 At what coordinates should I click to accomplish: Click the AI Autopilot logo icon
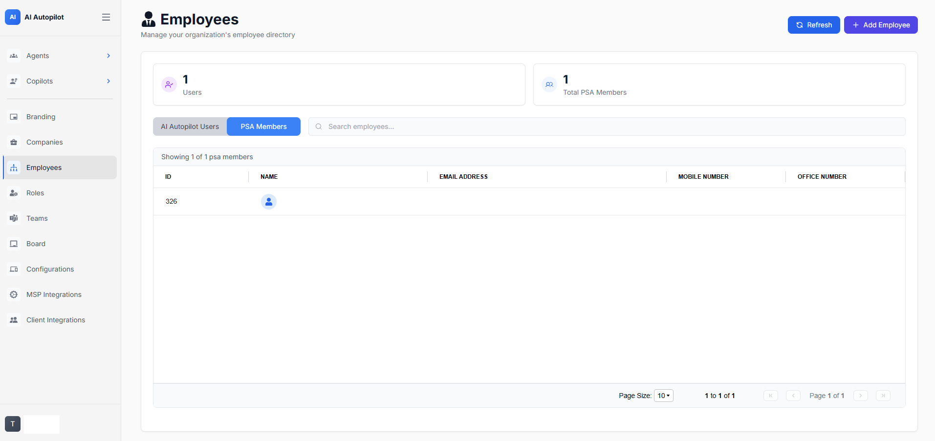pos(13,17)
